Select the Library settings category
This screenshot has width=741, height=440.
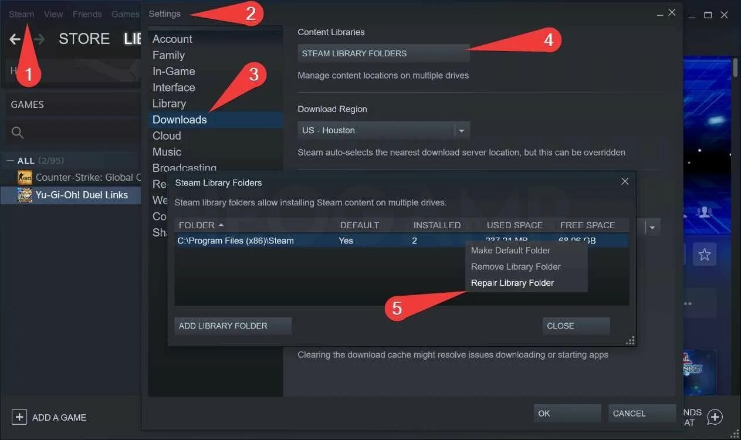(x=169, y=103)
